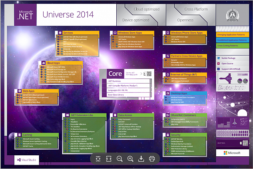
Task: Click the phone icon beside Windows Phone Store Apps
Action: [168, 33]
